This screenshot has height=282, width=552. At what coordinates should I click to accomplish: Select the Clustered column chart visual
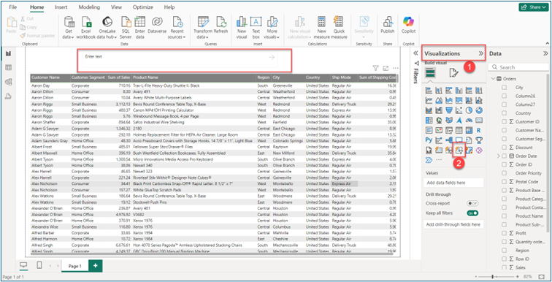tap(459, 91)
